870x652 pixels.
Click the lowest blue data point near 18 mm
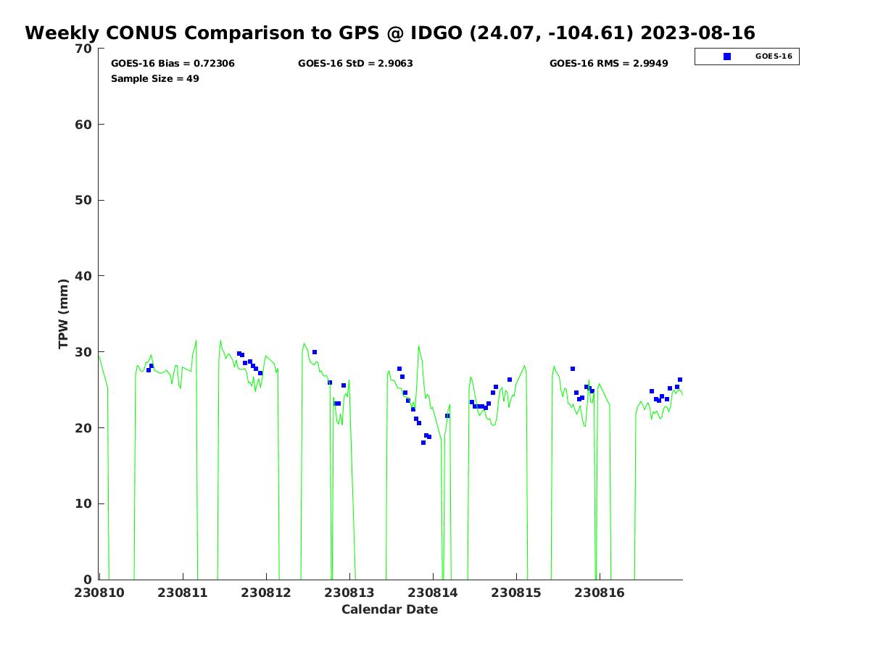[x=423, y=443]
